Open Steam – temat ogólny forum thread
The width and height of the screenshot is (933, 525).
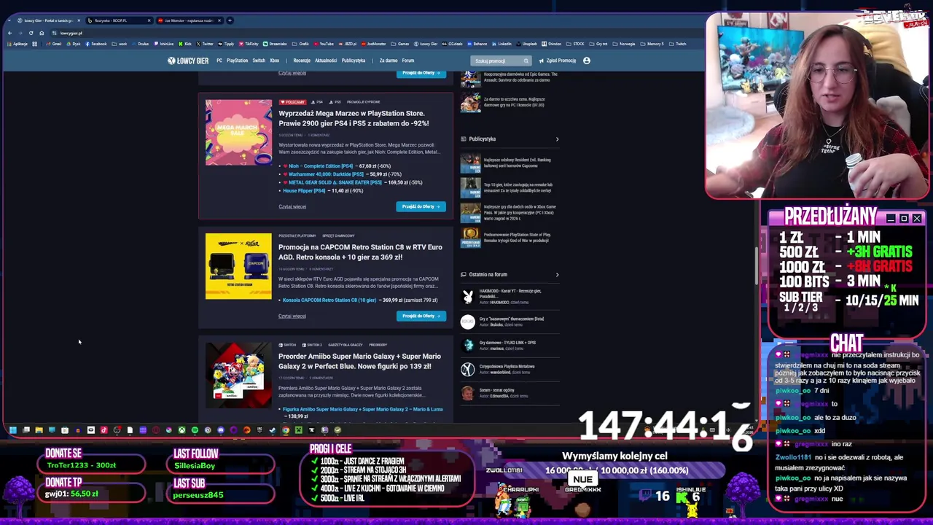pyautogui.click(x=499, y=390)
